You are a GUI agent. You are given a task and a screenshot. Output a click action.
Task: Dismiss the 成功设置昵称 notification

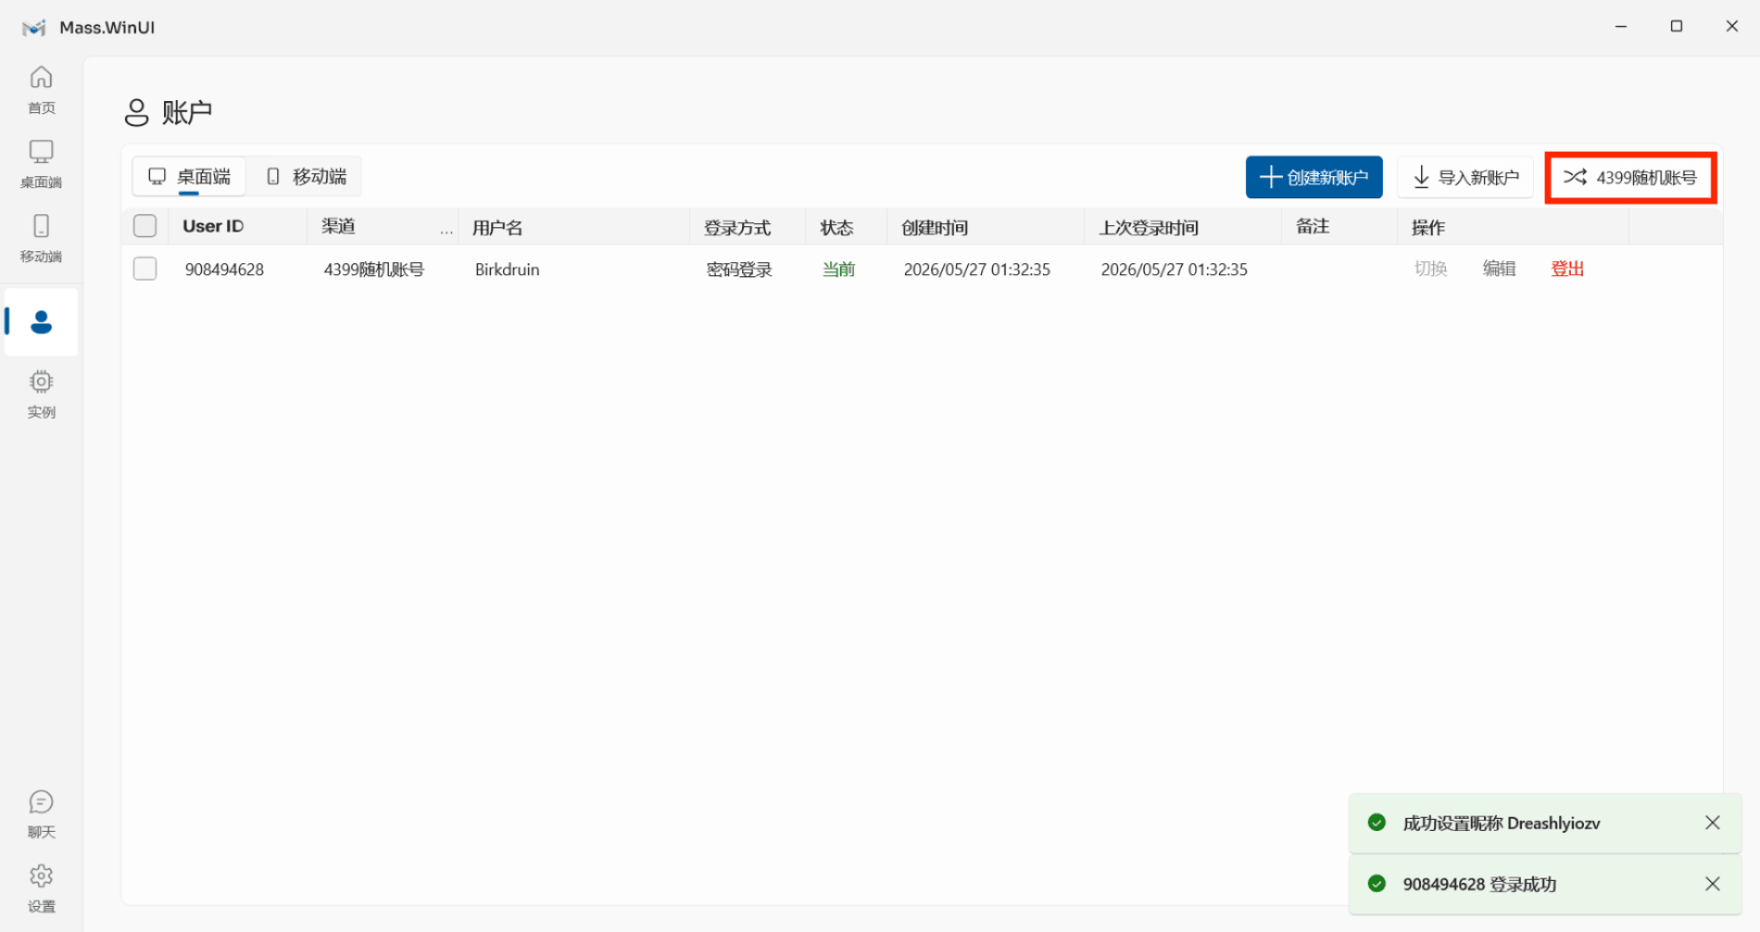[1712, 823]
